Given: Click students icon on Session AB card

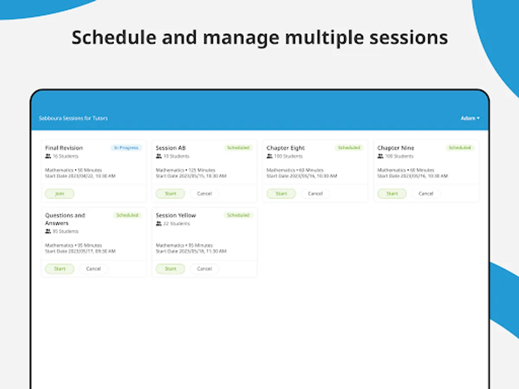Looking at the screenshot, I should point(159,156).
